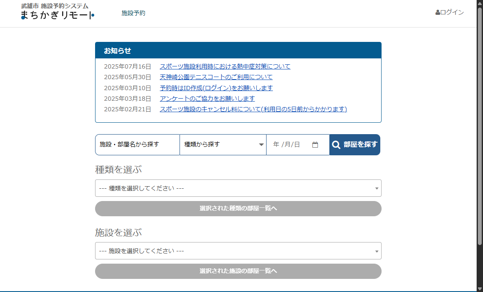Click the scrollbar down arrow

(x=480, y=289)
